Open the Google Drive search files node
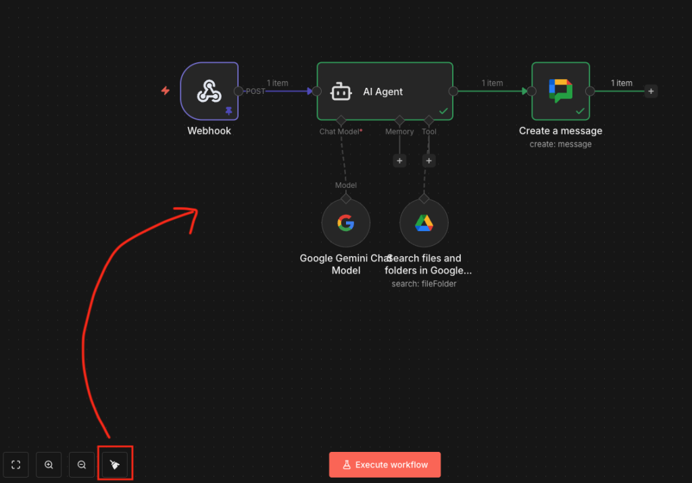 [x=424, y=223]
